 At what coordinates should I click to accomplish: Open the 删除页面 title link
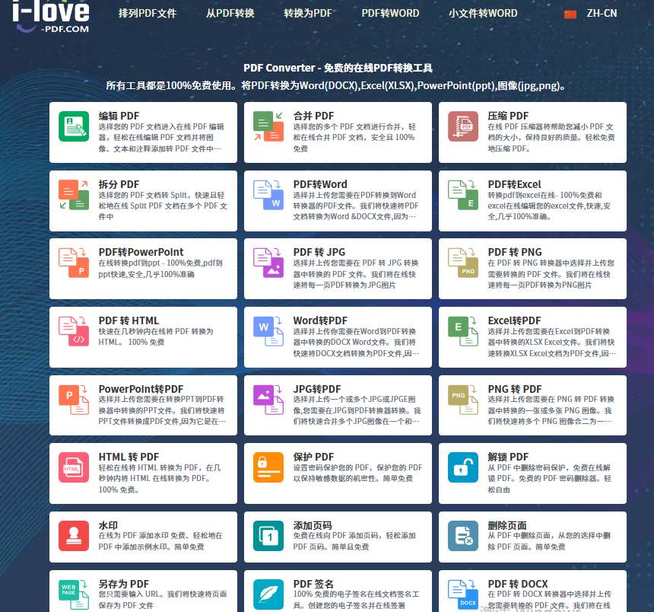tap(507, 525)
